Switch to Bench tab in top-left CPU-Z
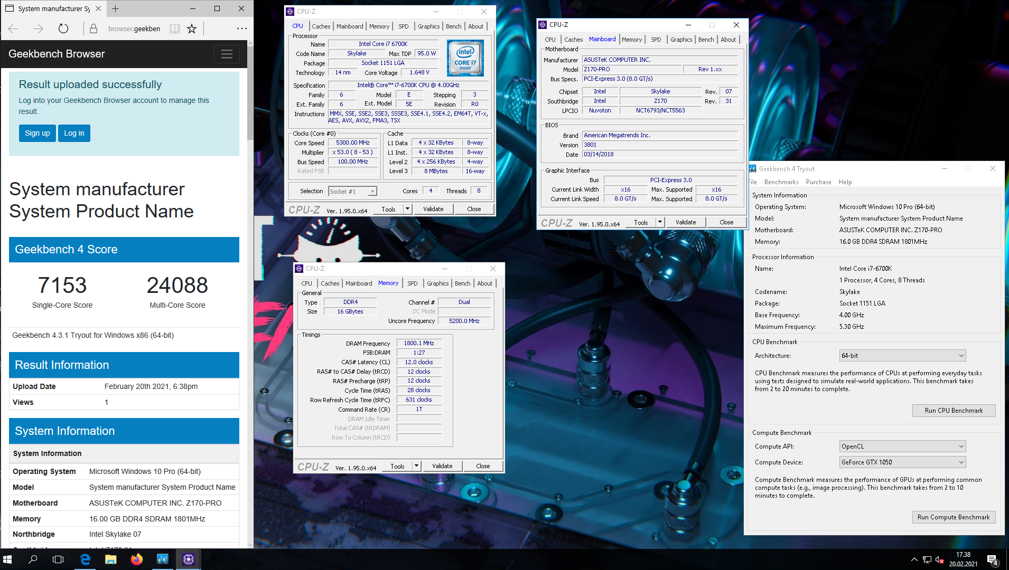Screen dimensions: 1009x570 [453, 26]
